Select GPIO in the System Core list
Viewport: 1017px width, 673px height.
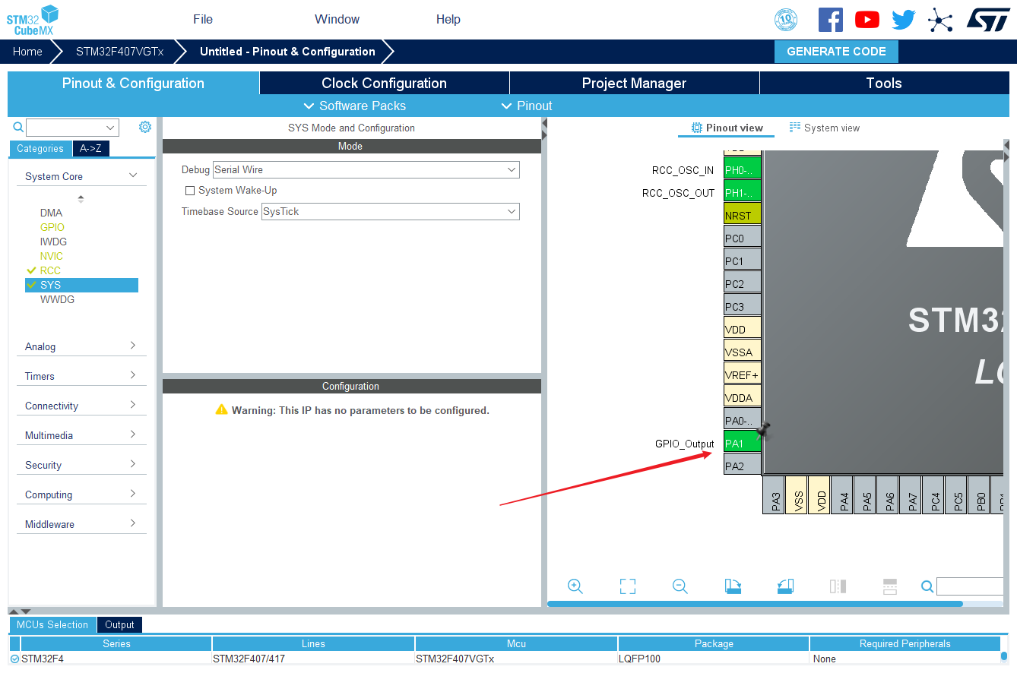52,227
